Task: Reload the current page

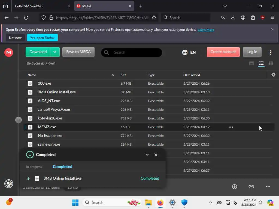Action: pyautogui.click(x=26, y=18)
